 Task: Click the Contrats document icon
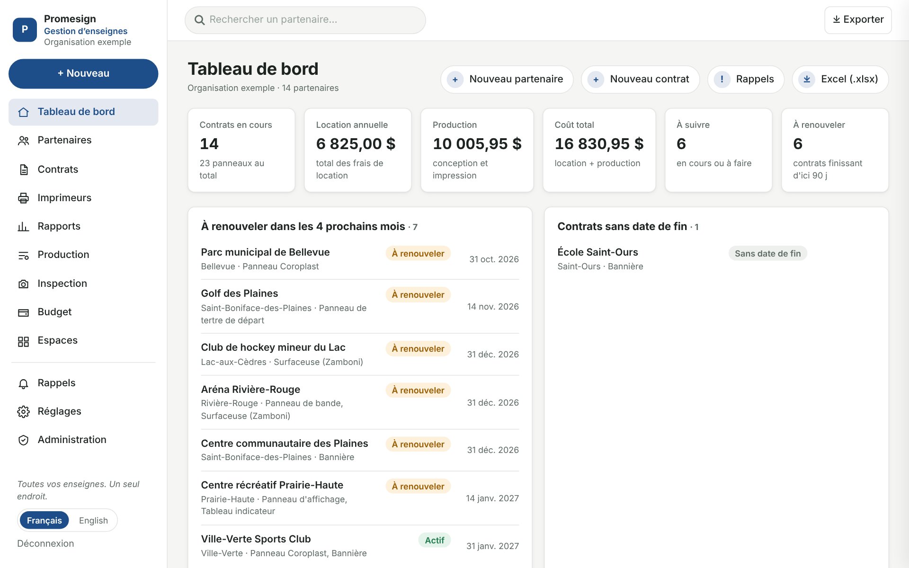[x=23, y=169]
